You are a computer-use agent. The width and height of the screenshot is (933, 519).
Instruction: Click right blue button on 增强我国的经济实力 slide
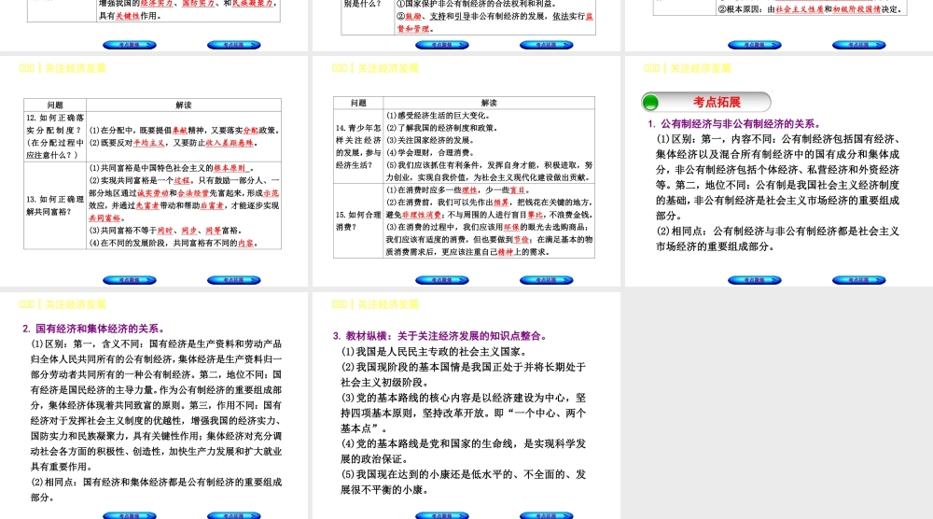234,45
